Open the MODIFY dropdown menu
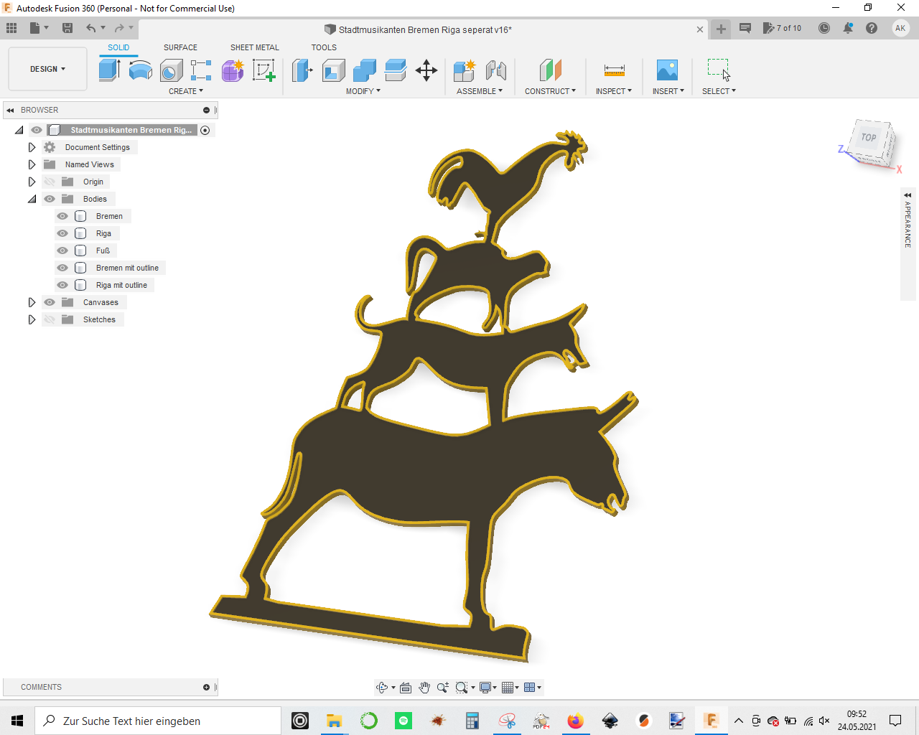The width and height of the screenshot is (919, 735). (x=363, y=91)
